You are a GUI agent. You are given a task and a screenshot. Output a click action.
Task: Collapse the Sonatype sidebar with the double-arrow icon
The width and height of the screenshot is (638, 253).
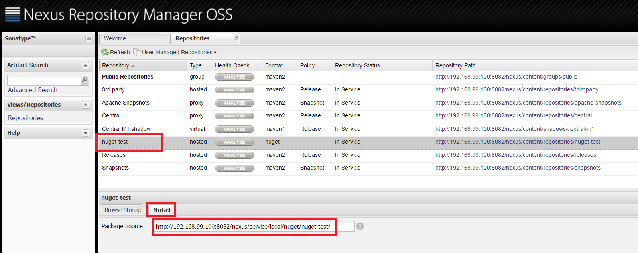[89, 38]
